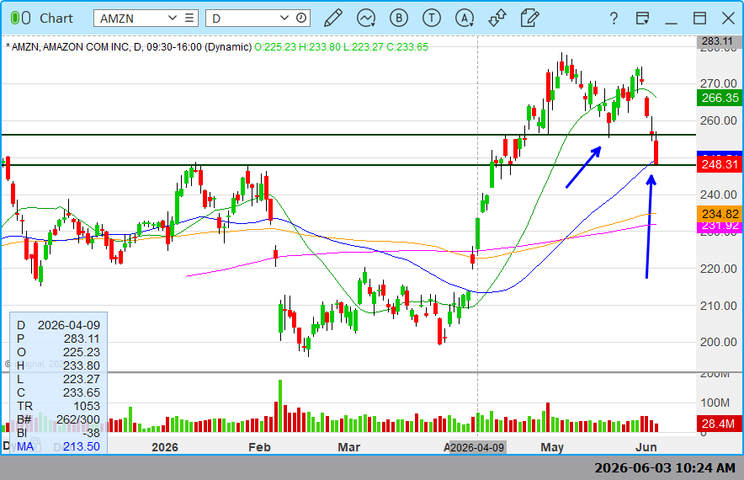Click the 200.00 price axis label
The width and height of the screenshot is (744, 480).
[719, 342]
